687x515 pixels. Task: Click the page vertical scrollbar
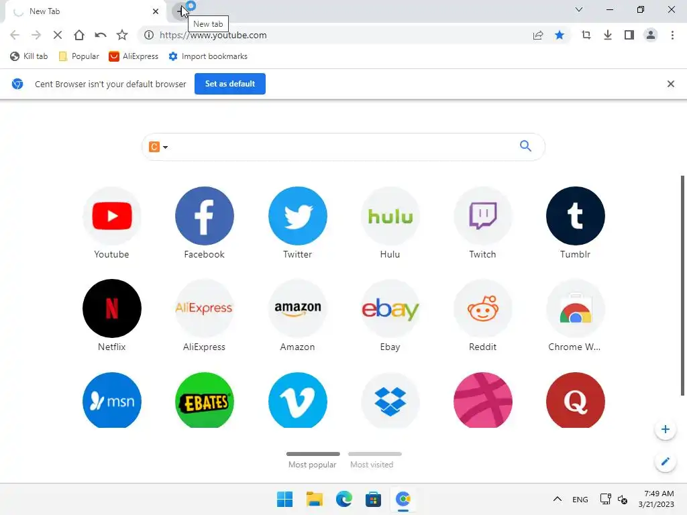(x=682, y=286)
